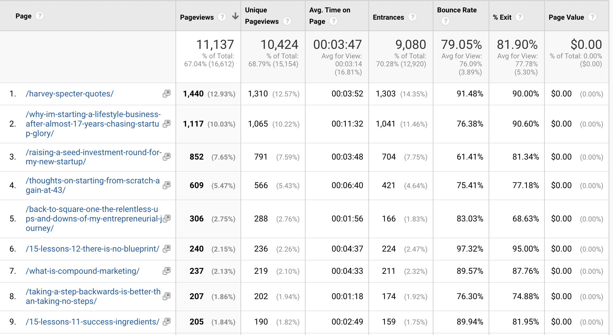The height and width of the screenshot is (335, 613).
Task: Click the Pageviews sort descending arrow
Action: click(235, 16)
